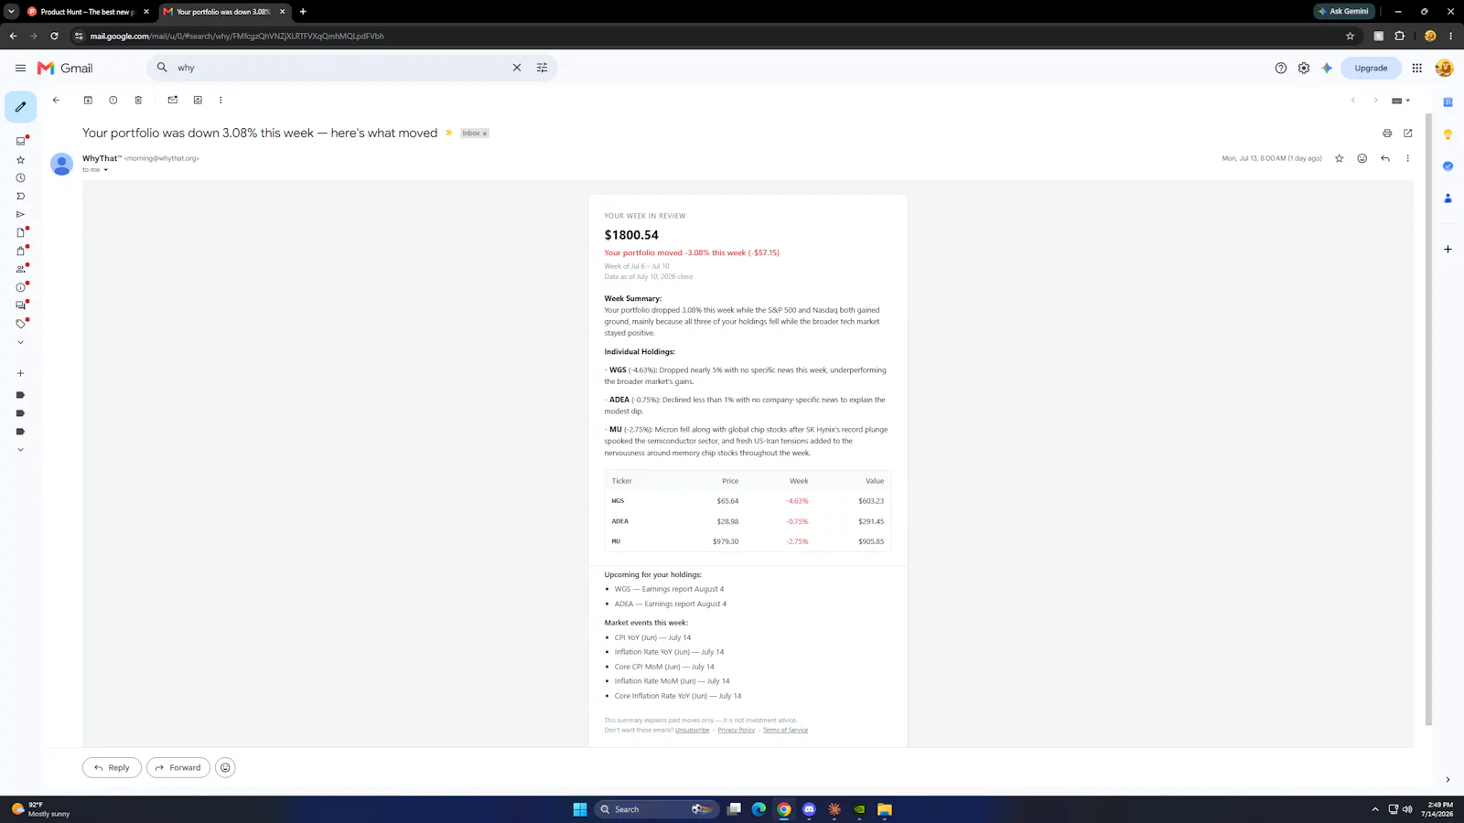This screenshot has width=1464, height=823.
Task: Open the Chrome tab search dropdown
Action: pos(11,11)
